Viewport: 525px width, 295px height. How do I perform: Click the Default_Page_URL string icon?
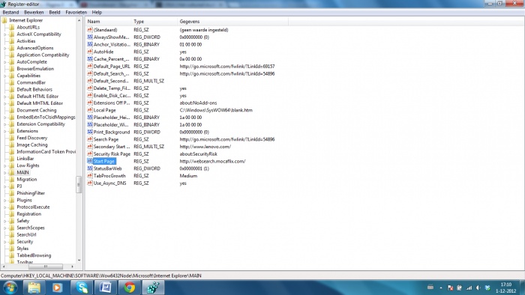point(90,66)
